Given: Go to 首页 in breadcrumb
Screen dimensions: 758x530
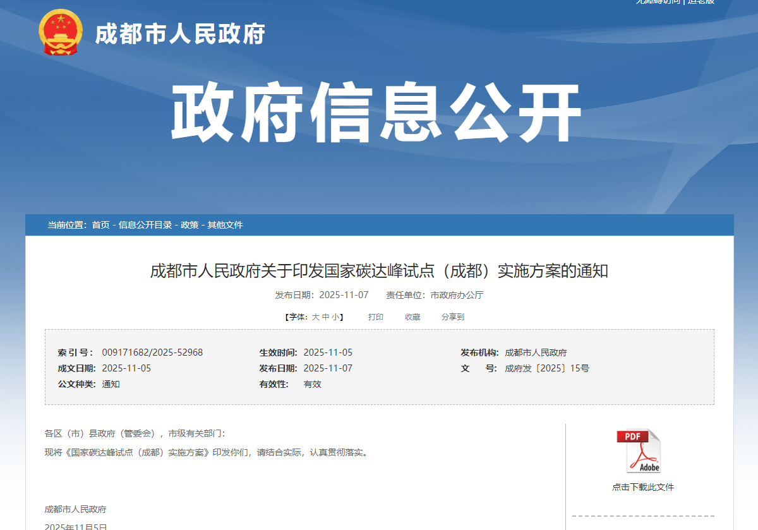Looking at the screenshot, I should point(100,226).
